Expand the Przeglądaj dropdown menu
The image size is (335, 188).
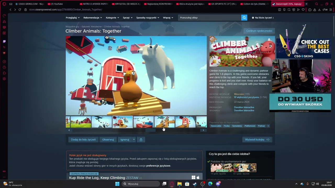[x=73, y=17]
